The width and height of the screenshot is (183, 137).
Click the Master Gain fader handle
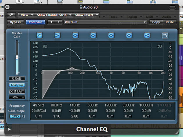pos(17,57)
